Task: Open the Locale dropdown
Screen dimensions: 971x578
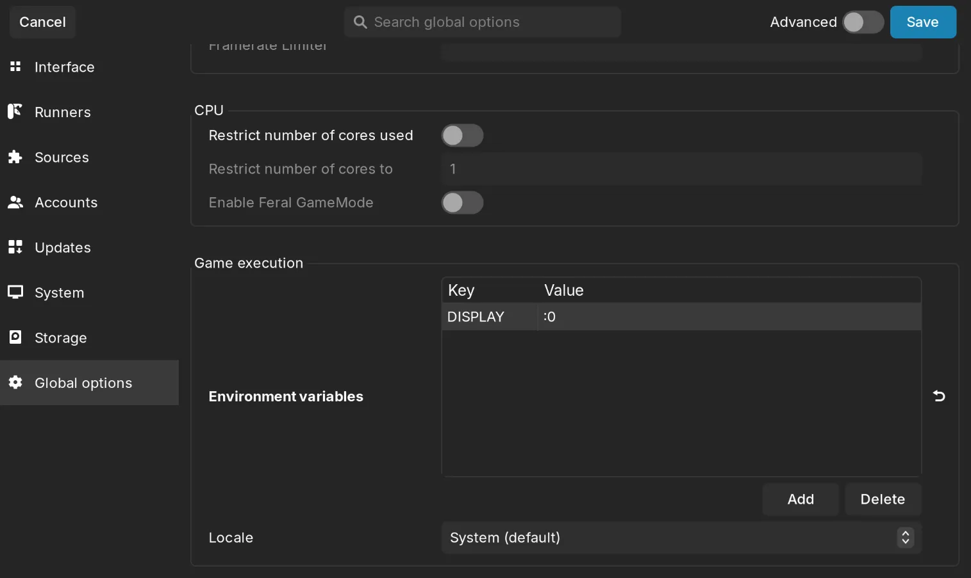Action: point(667,538)
